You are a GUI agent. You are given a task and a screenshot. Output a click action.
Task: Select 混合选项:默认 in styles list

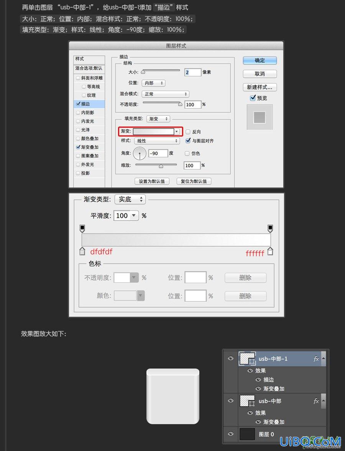(89, 68)
